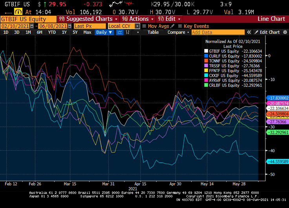Open the Compare dropdown
This screenshot has height=208, width=289.
point(178,32)
